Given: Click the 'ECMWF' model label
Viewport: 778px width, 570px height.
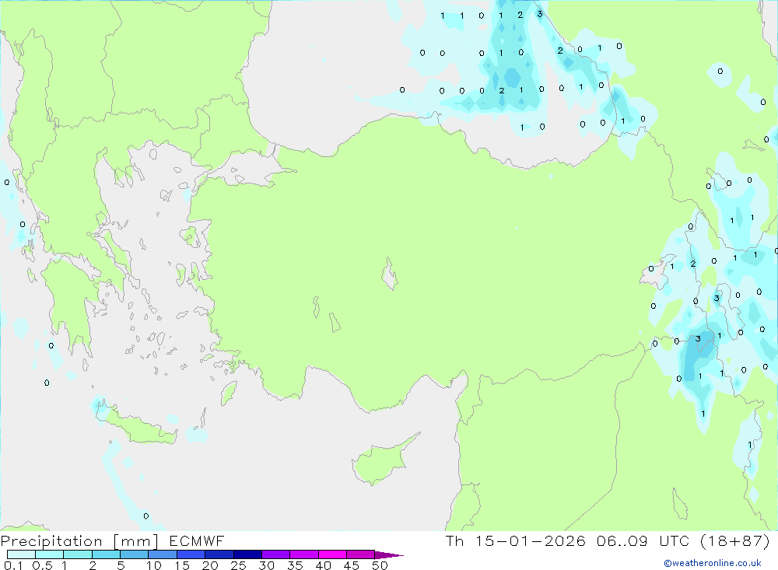Looking at the screenshot, I should (x=197, y=541).
